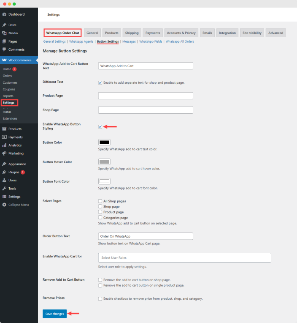Viewport: 297px width, 323px height.
Task: Open the white Button Font Color swatch
Action: (x=104, y=181)
